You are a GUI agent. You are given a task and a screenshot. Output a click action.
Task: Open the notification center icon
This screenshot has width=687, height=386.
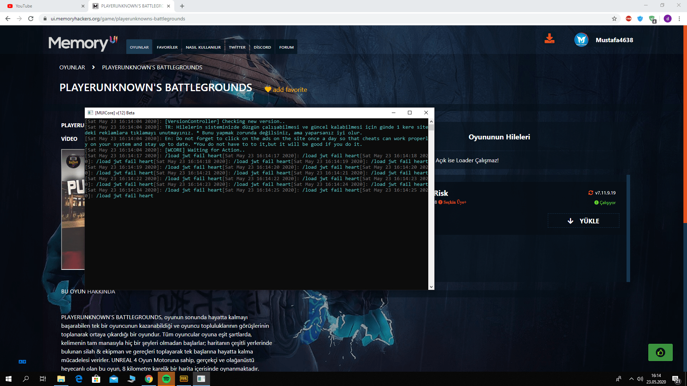point(676,379)
